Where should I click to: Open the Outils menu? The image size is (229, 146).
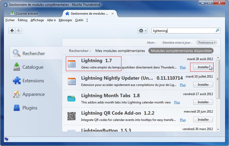pyautogui.click(x=79, y=20)
